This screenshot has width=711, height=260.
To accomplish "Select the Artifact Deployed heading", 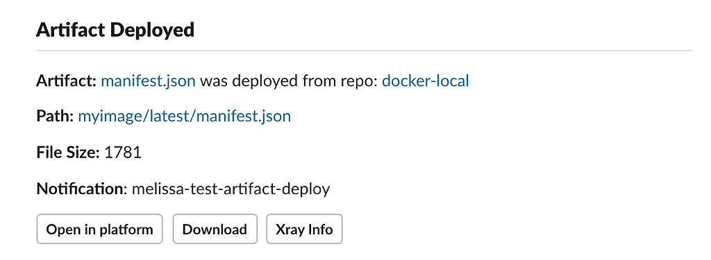I will [115, 31].
